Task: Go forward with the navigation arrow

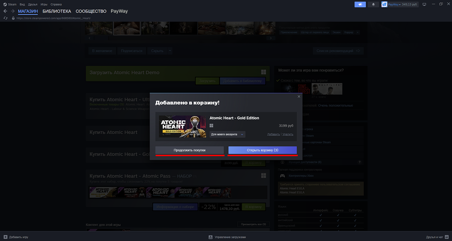Action: [x=13, y=11]
